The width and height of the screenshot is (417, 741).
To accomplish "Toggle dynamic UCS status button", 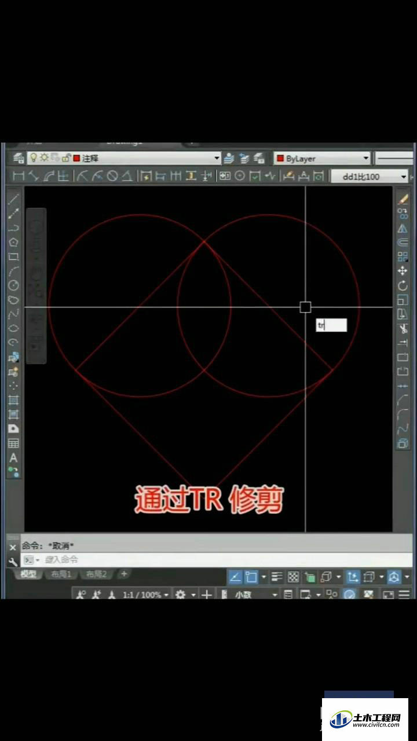I will coord(353,577).
